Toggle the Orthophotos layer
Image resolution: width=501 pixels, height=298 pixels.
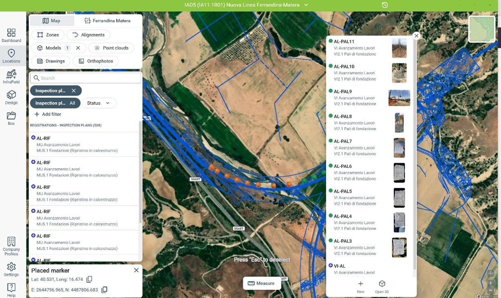(96, 61)
